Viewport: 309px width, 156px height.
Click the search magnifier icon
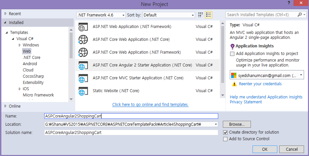pos(299,14)
